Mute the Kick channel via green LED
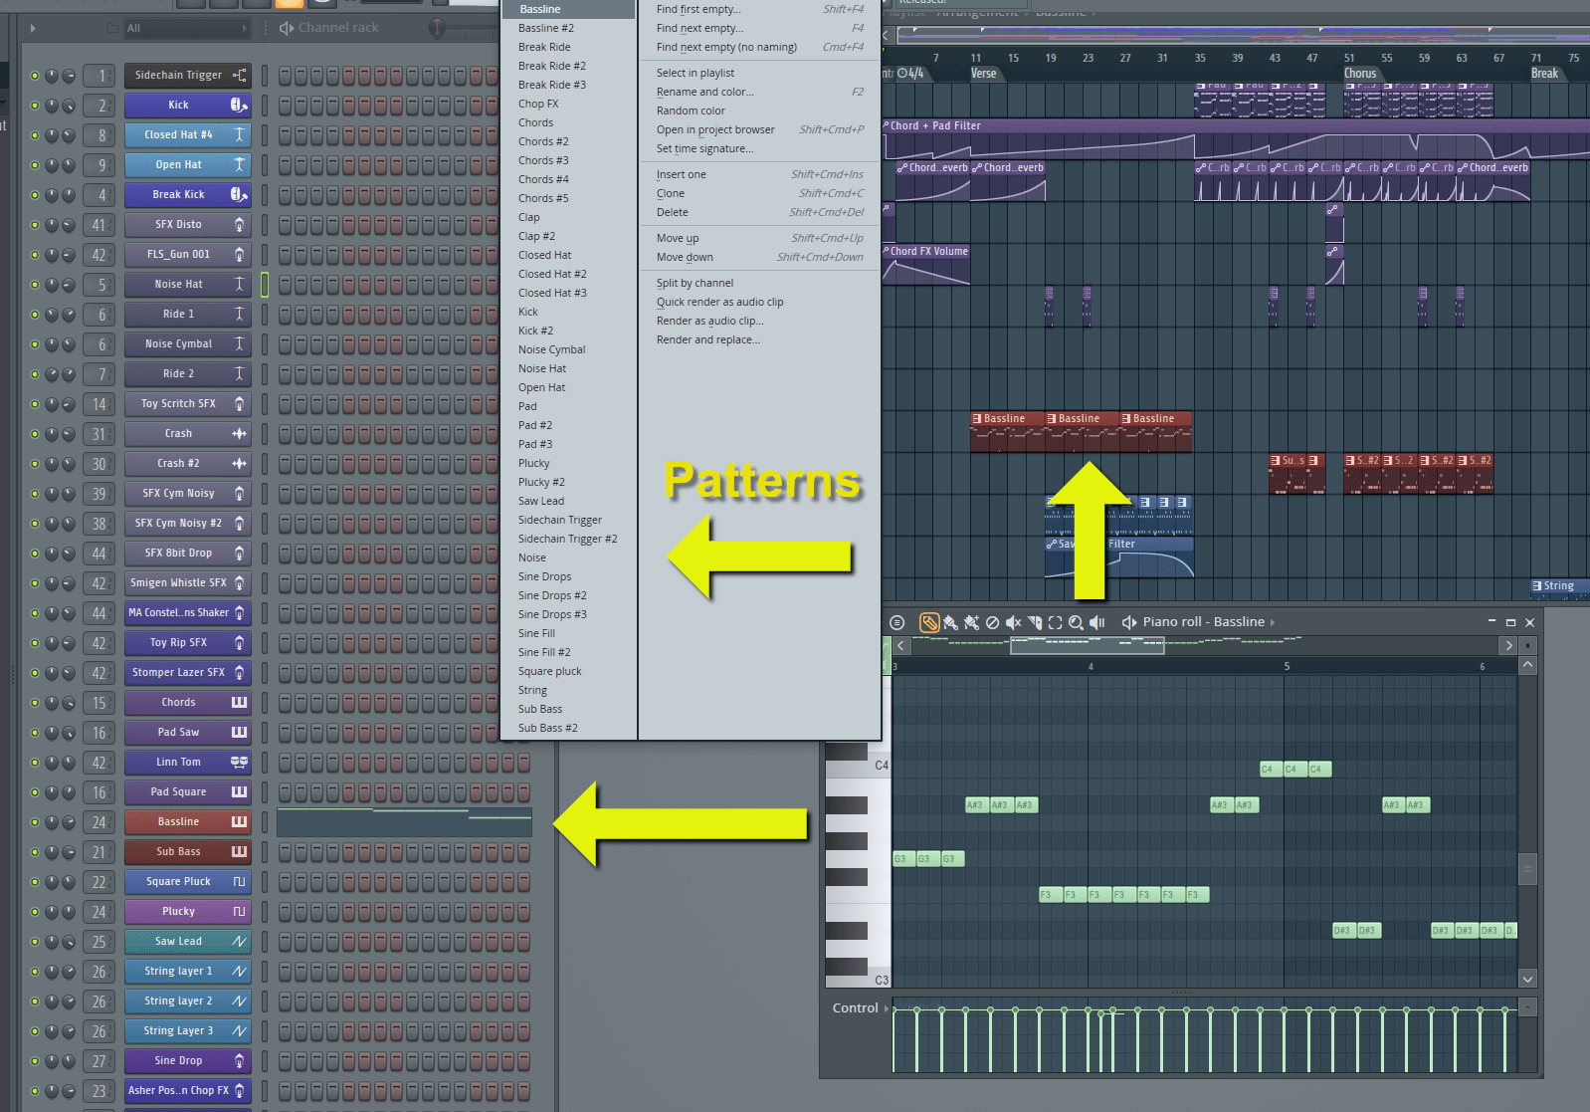 click(35, 106)
